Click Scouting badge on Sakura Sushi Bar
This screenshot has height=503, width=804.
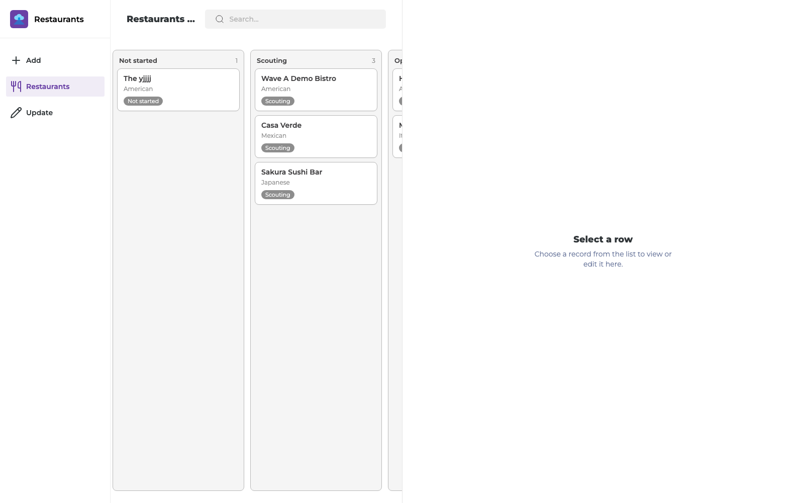coord(278,195)
